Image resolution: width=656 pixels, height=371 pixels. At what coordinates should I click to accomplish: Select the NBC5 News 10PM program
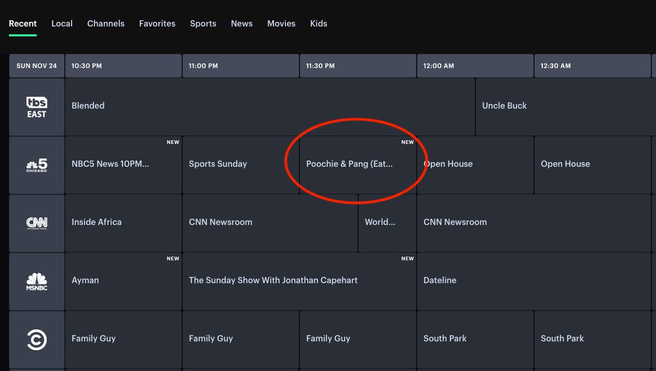coord(123,165)
